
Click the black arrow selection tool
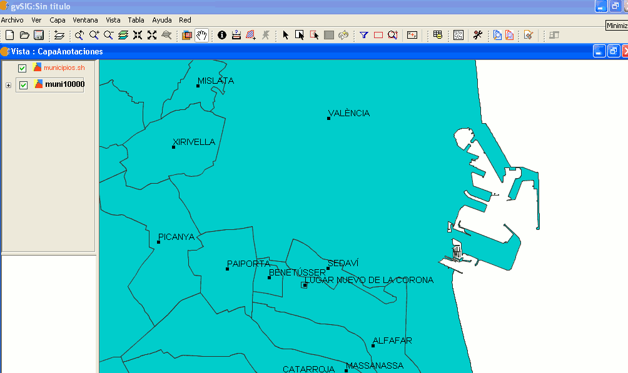pos(285,35)
